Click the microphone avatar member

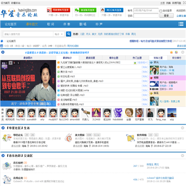pos(86,113)
